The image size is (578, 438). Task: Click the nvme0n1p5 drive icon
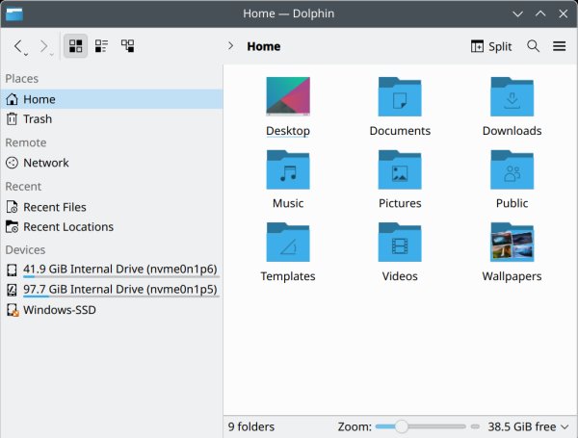click(12, 290)
